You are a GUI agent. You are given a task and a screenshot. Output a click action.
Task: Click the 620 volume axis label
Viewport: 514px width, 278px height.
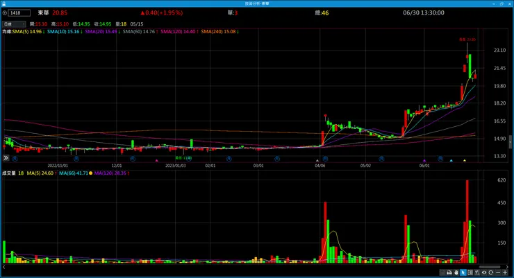click(501, 180)
